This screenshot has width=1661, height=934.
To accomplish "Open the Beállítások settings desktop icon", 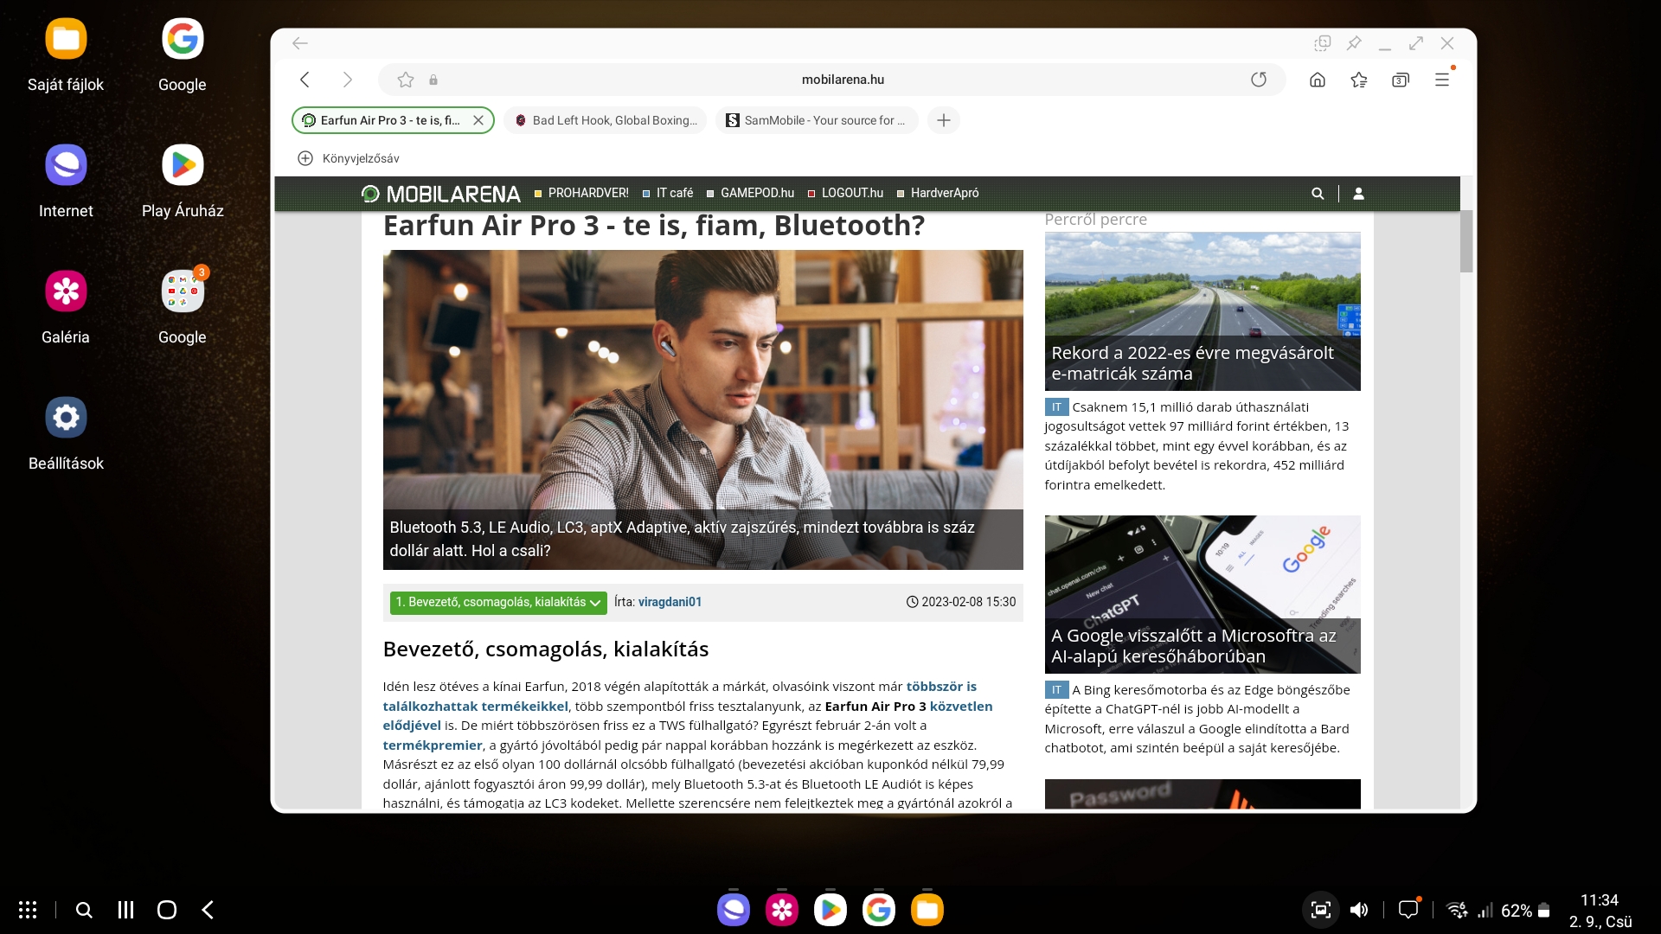I will 66,433.
